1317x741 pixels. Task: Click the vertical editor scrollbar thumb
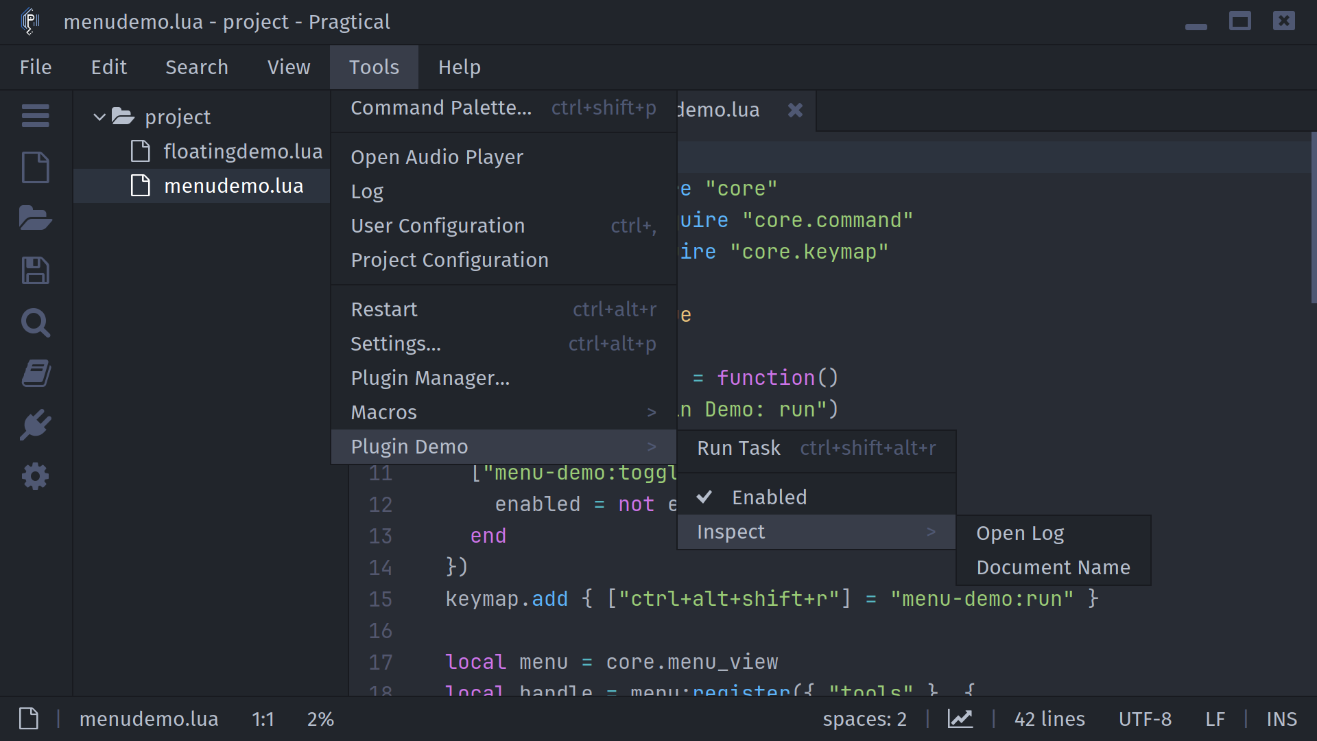1314,217
